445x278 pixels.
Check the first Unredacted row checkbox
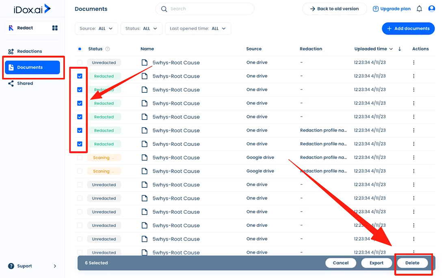click(80, 63)
